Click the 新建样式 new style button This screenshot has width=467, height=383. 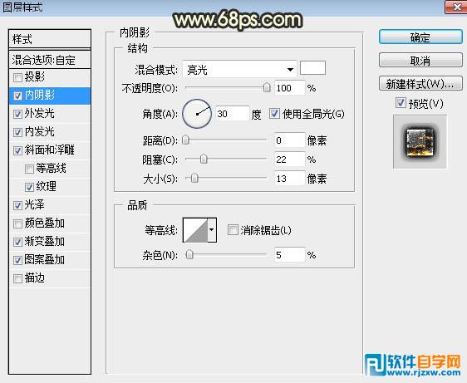tap(420, 83)
